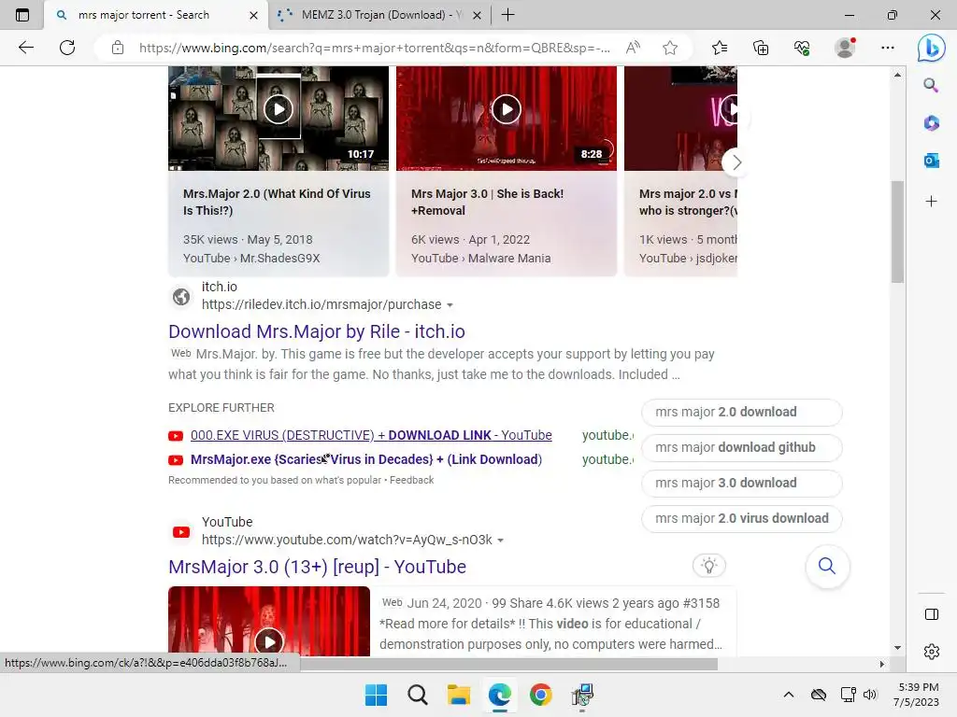Add a new sidebar app with plus
The width and height of the screenshot is (957, 717).
click(x=931, y=202)
